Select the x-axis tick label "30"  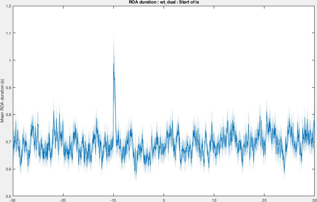(x=315, y=200)
